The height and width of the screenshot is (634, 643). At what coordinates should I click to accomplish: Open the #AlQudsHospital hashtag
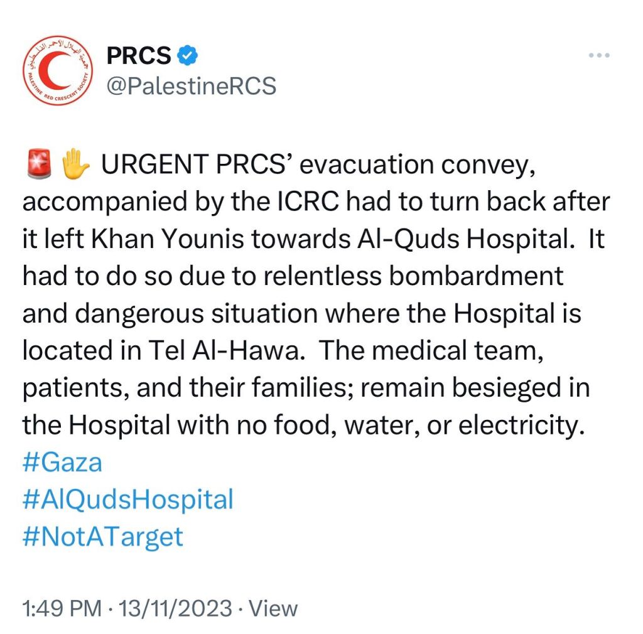click(x=128, y=500)
